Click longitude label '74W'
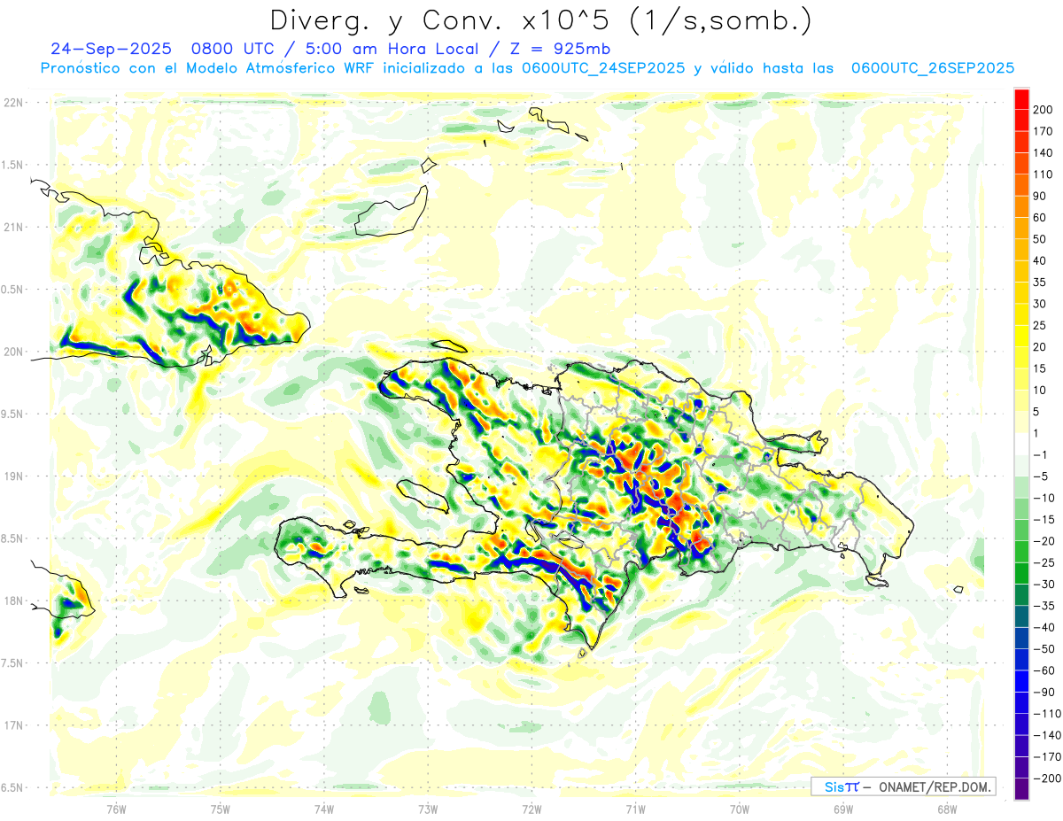Screen dimensions: 1063x821 click(324, 809)
